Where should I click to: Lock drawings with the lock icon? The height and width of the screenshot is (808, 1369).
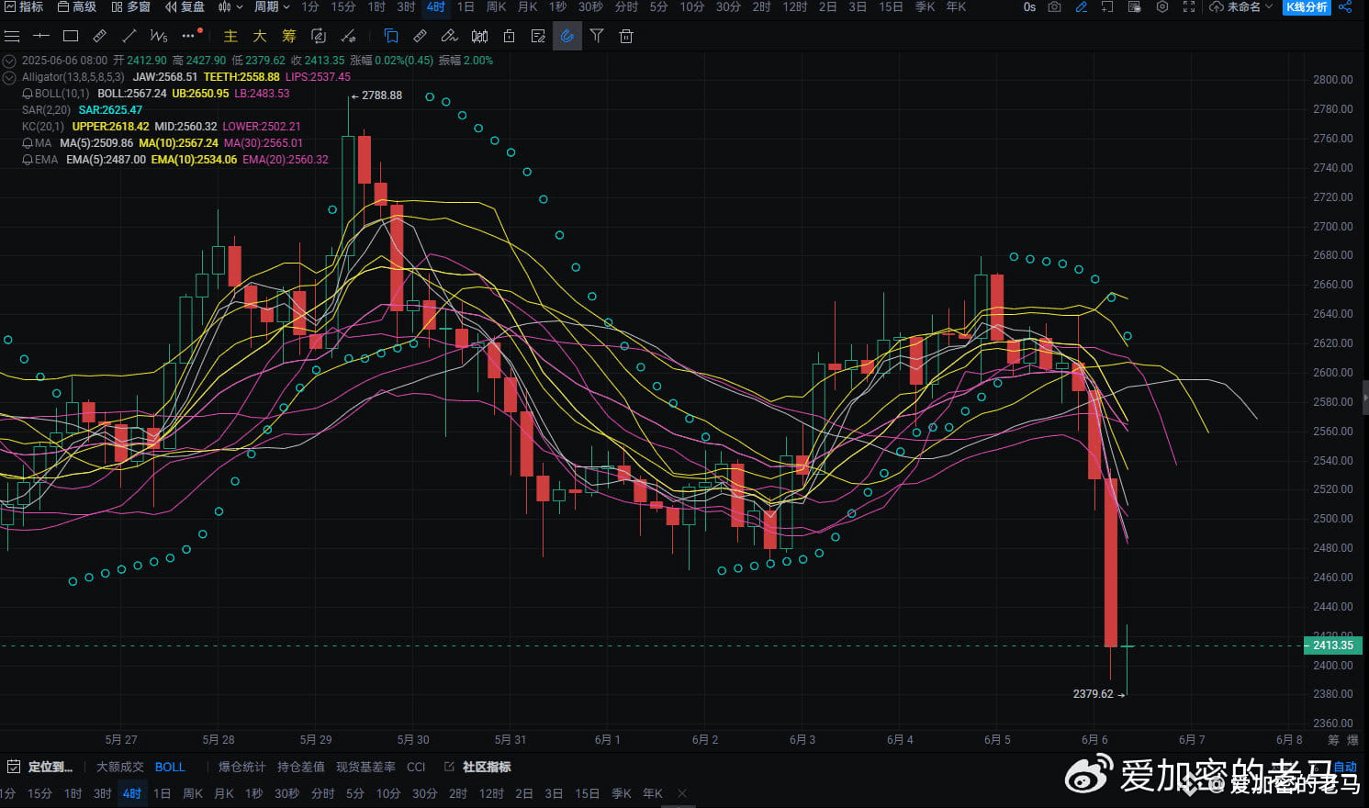509,36
